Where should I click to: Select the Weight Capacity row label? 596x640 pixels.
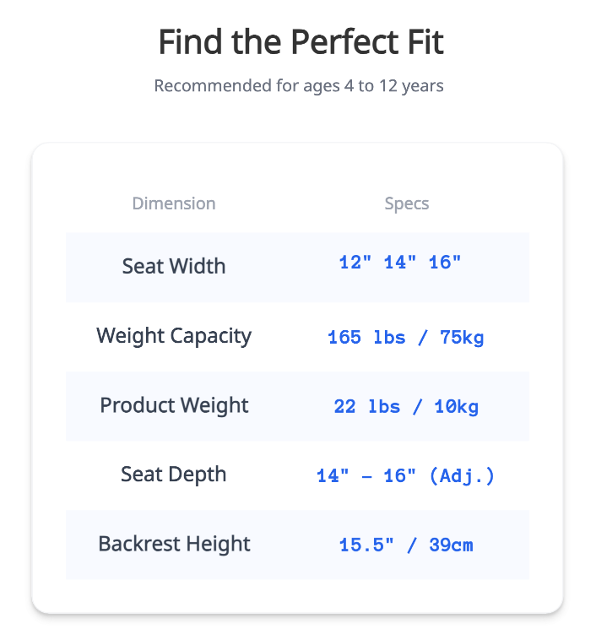(x=174, y=336)
